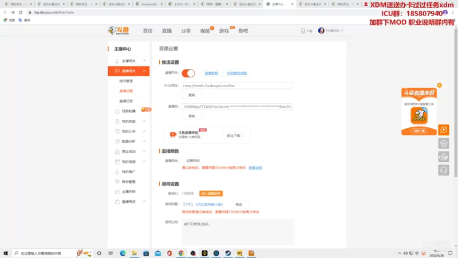Viewport: 458px width, 258px height.
Task: Click the 帮会管理 shield icon
Action: [x=117, y=182]
